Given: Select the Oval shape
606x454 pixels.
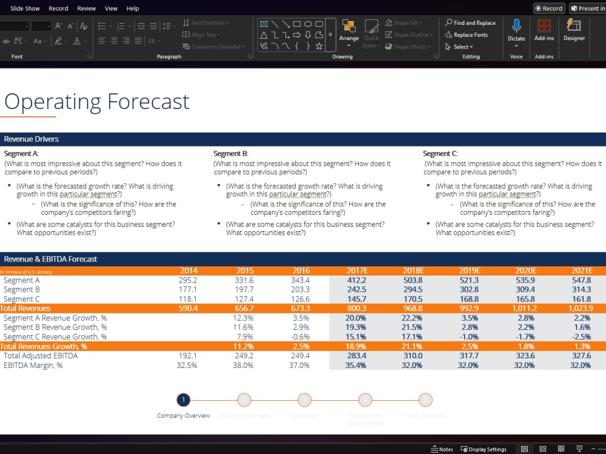Looking at the screenshot, I should pos(308,24).
